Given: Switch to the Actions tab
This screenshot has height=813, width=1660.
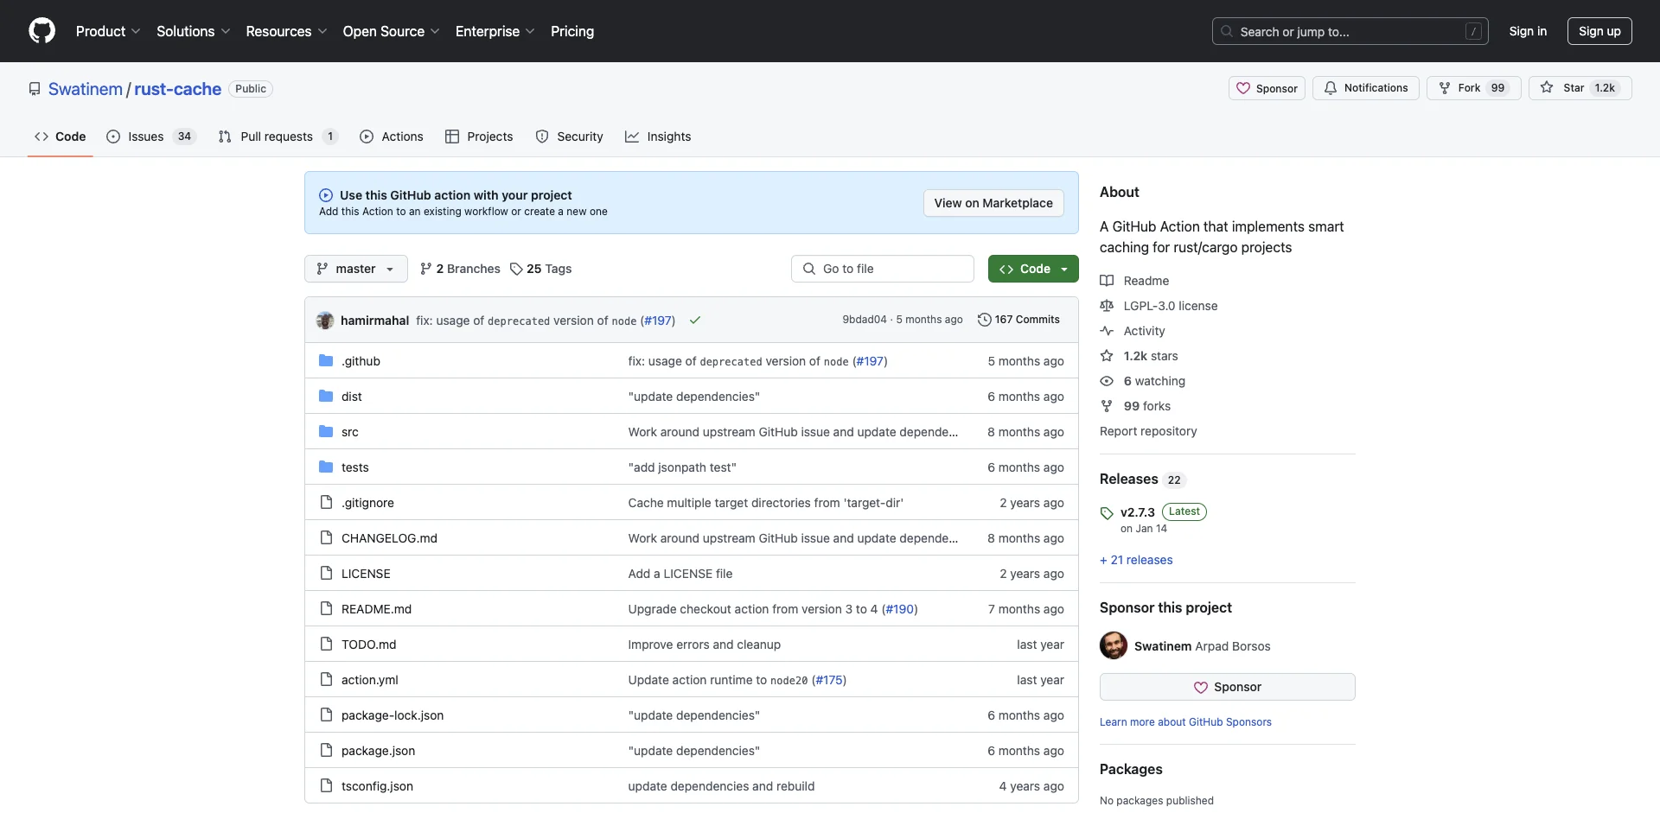Looking at the screenshot, I should tap(392, 137).
